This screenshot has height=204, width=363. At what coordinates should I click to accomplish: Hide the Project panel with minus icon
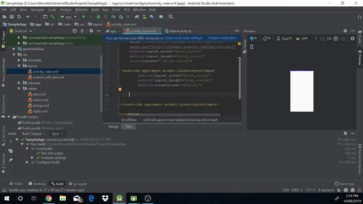pos(99,31)
